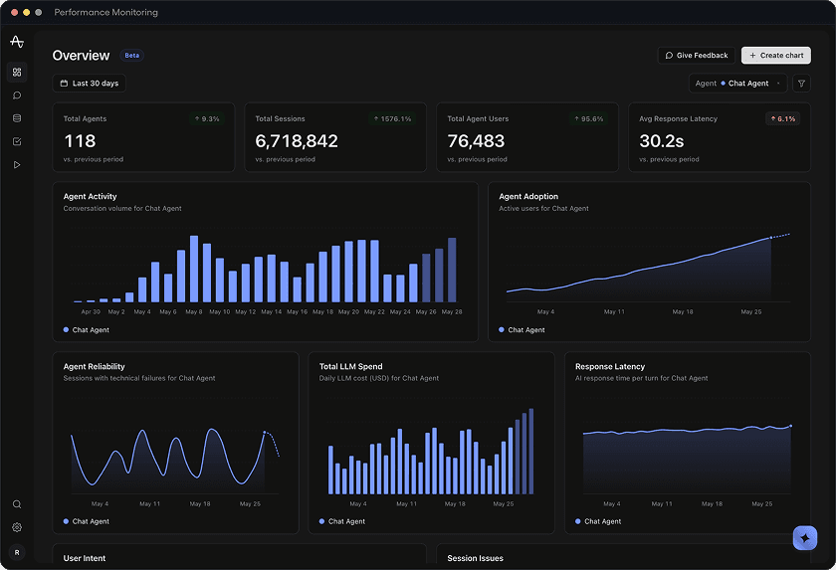Open the dashboard overview sidebar icon

tap(17, 72)
